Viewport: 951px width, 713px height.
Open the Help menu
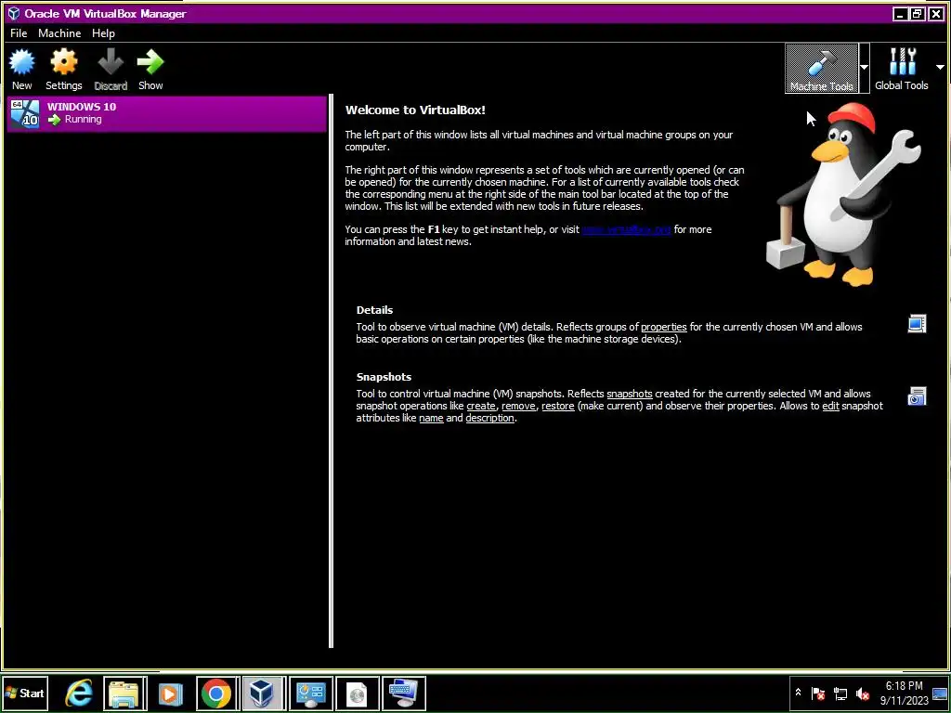coord(103,33)
